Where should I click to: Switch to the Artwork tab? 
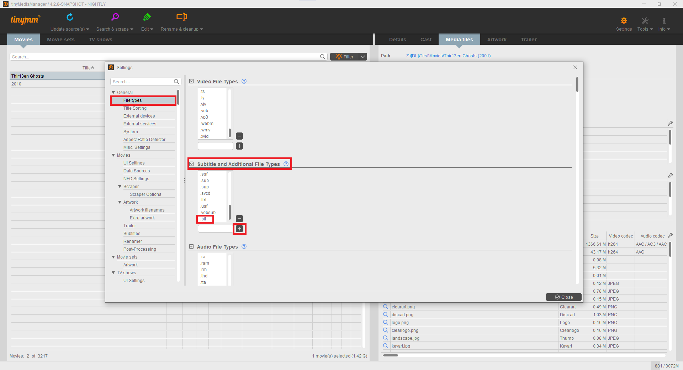click(497, 39)
